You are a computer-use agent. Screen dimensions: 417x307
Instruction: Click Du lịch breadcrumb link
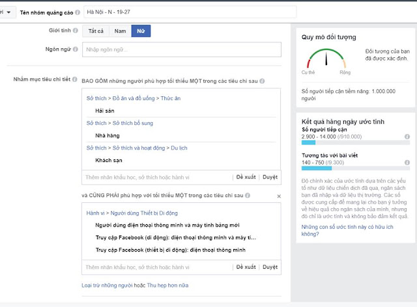click(179, 148)
